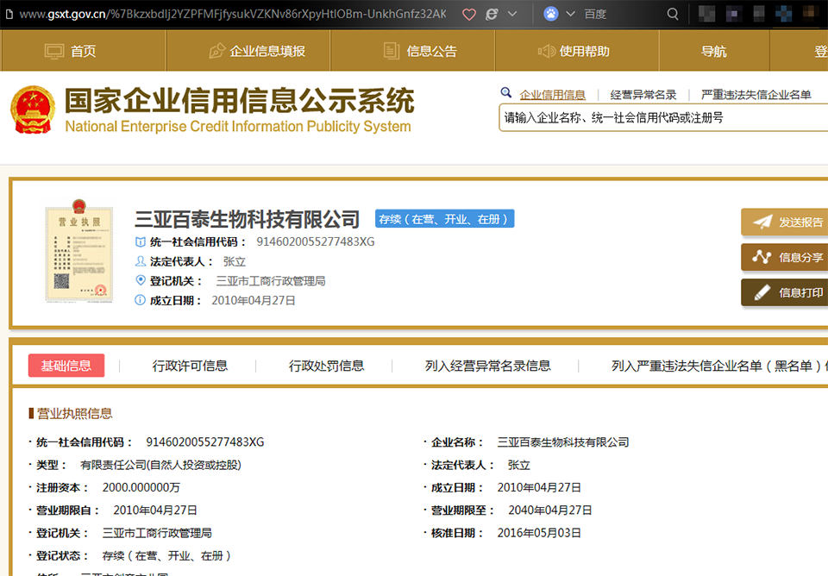This screenshot has height=576, width=828.
Task: Click the 三亚市工商行政管理局 text in header card
Action: pyautogui.click(x=271, y=281)
